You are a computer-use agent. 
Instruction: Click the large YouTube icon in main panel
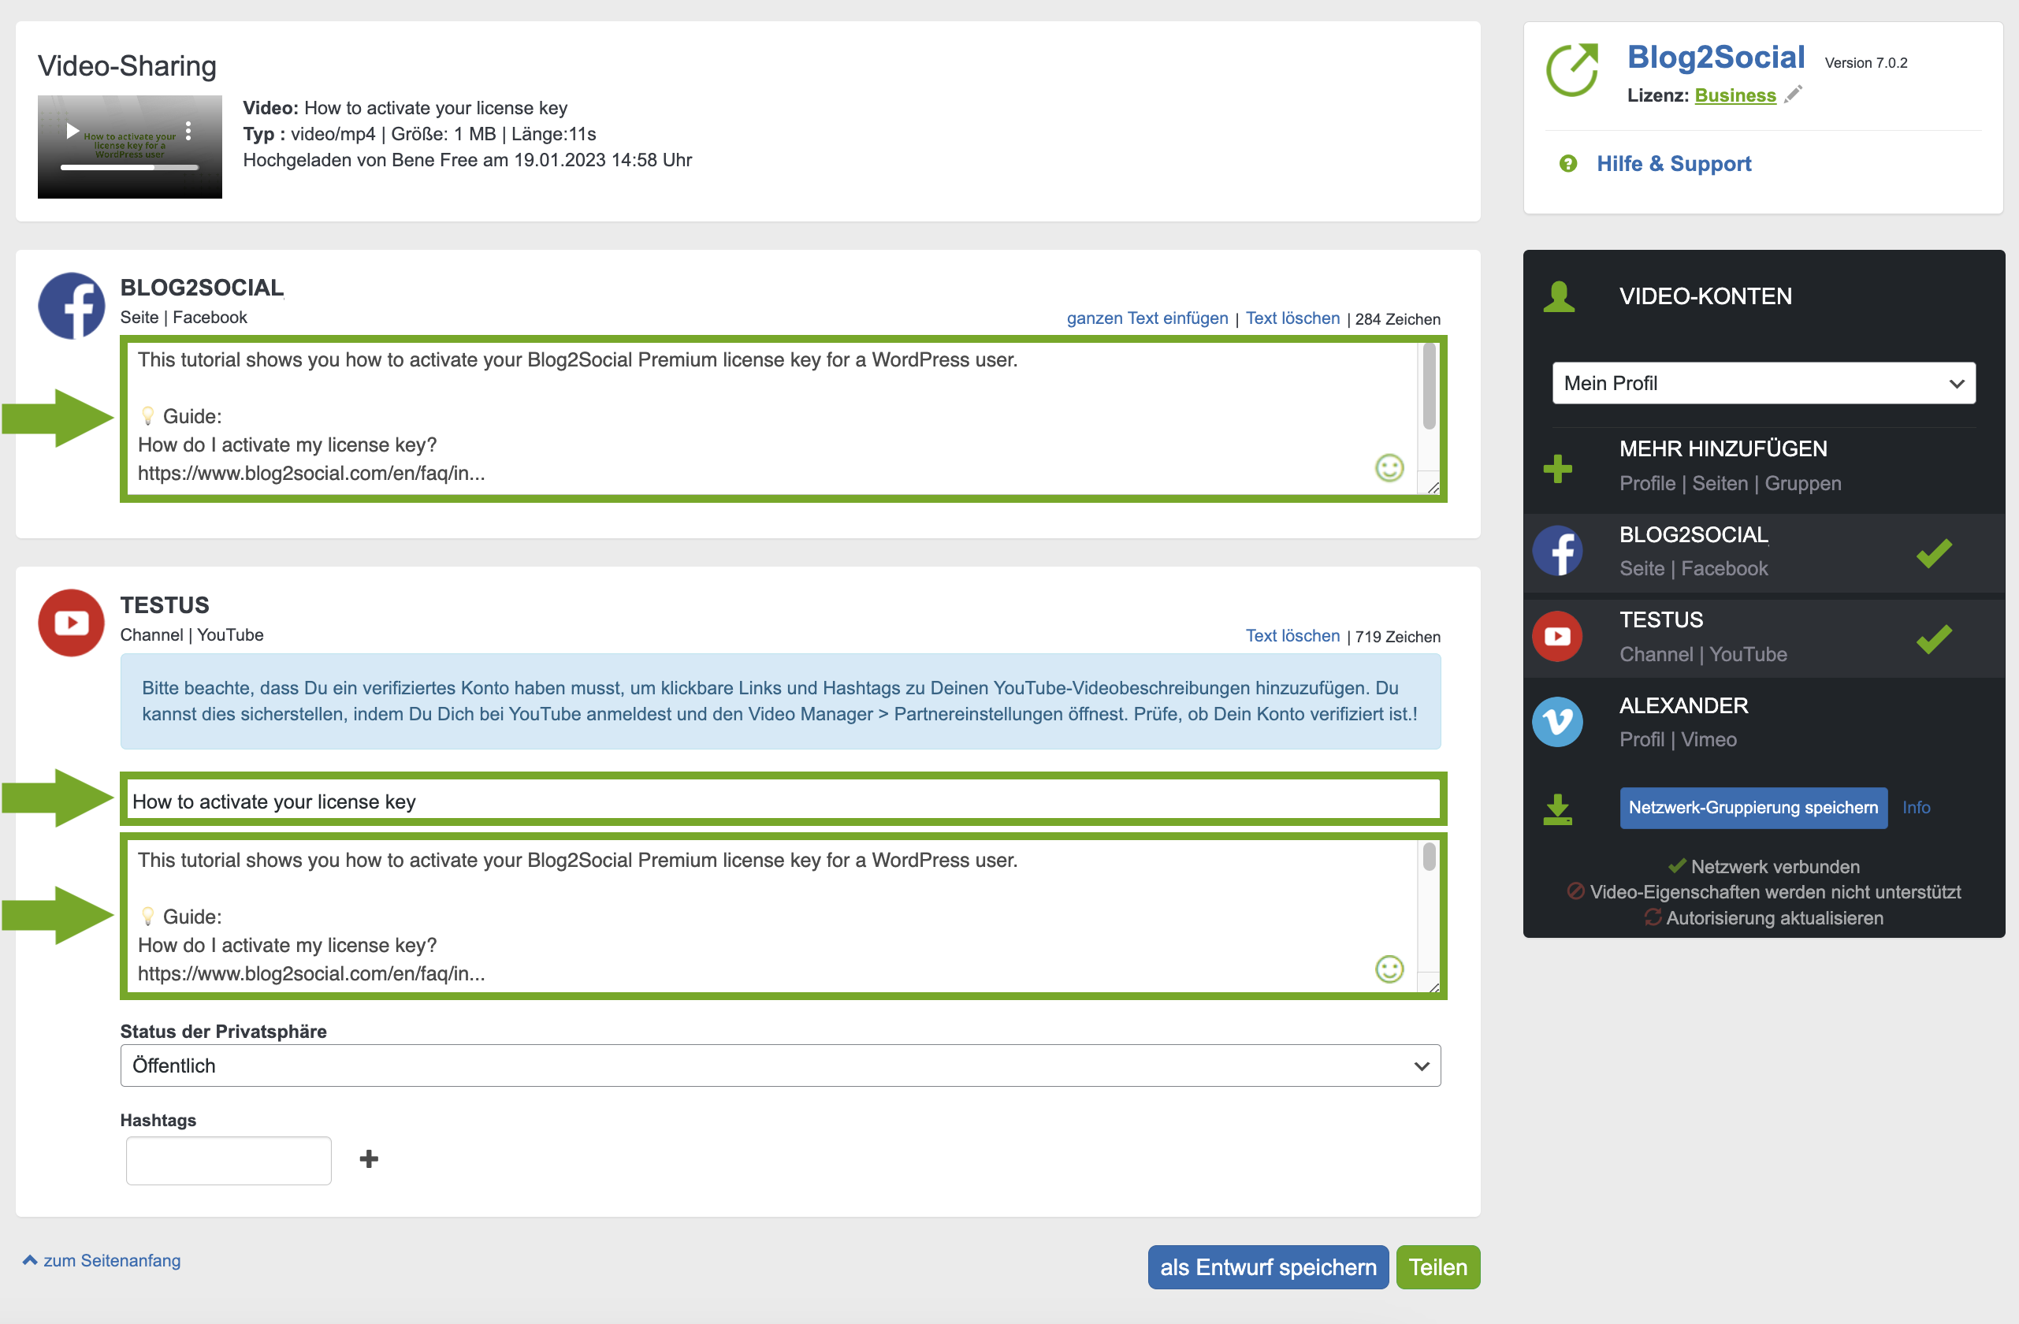(x=71, y=623)
